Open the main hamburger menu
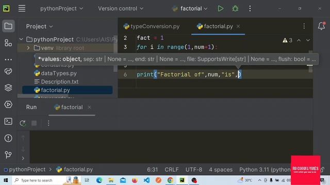The height and width of the screenshot is (185, 330). coord(22,8)
